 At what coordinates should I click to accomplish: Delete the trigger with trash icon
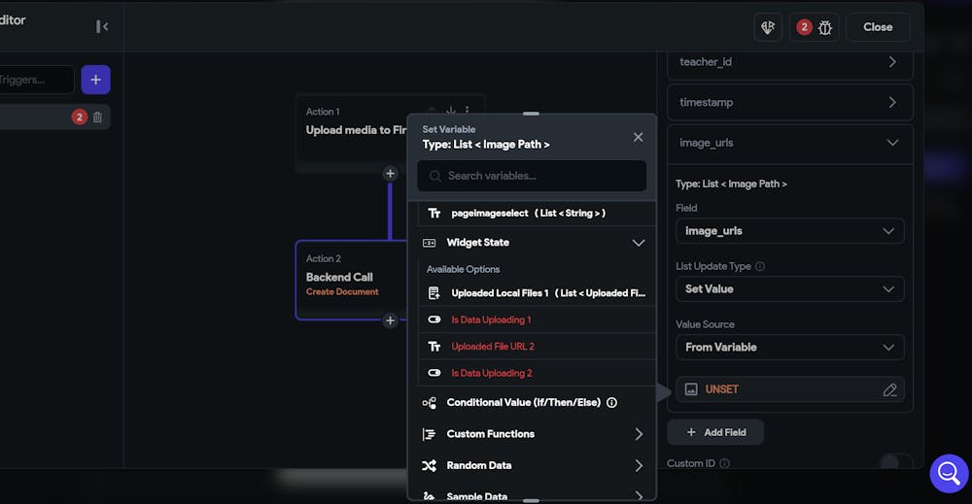pyautogui.click(x=97, y=118)
